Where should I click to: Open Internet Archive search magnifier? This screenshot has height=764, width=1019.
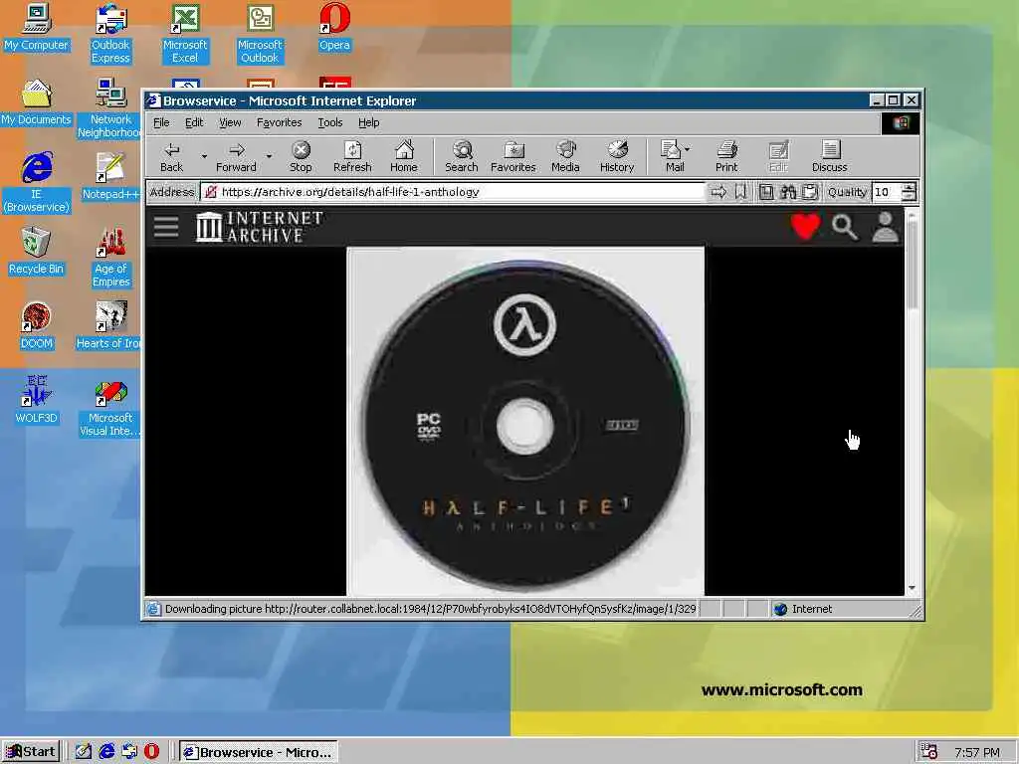tap(844, 228)
